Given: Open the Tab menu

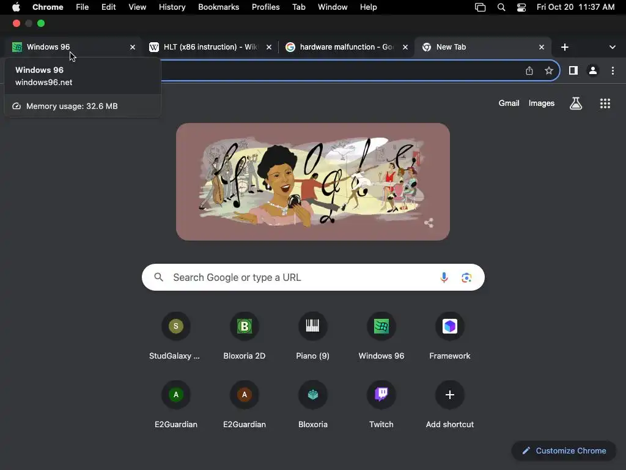Looking at the screenshot, I should point(298,7).
